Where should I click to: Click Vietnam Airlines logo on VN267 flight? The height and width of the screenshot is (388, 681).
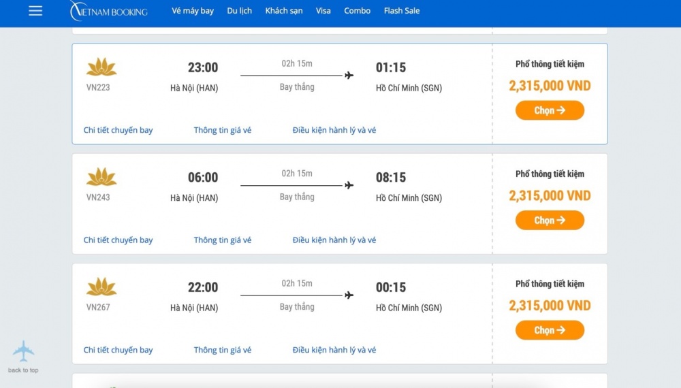(x=101, y=287)
